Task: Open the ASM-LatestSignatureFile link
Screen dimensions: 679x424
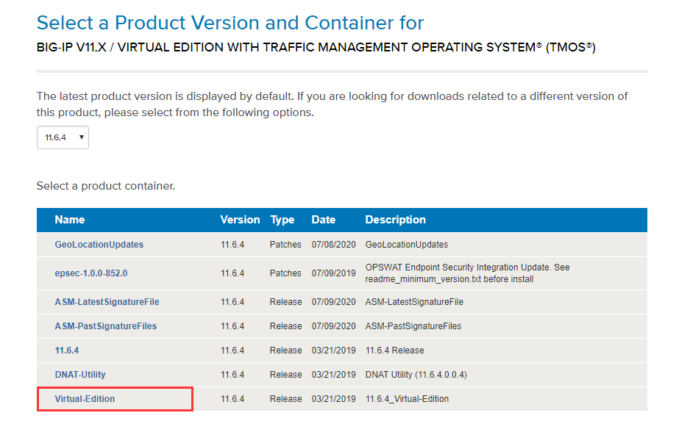Action: coord(107,301)
